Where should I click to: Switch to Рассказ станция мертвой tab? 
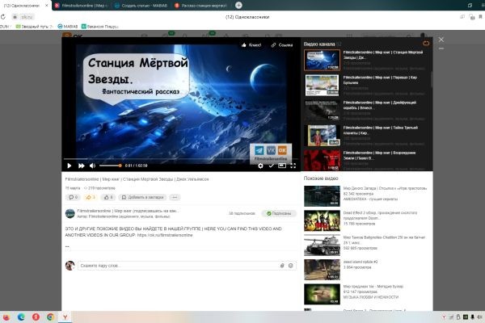point(200,6)
